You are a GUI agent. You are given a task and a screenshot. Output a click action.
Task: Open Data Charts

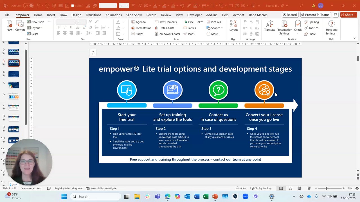(164, 28)
